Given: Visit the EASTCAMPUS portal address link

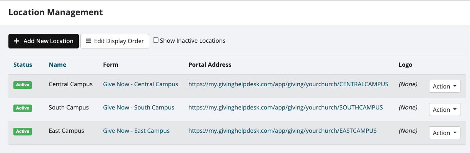Looking at the screenshot, I should 282,130.
